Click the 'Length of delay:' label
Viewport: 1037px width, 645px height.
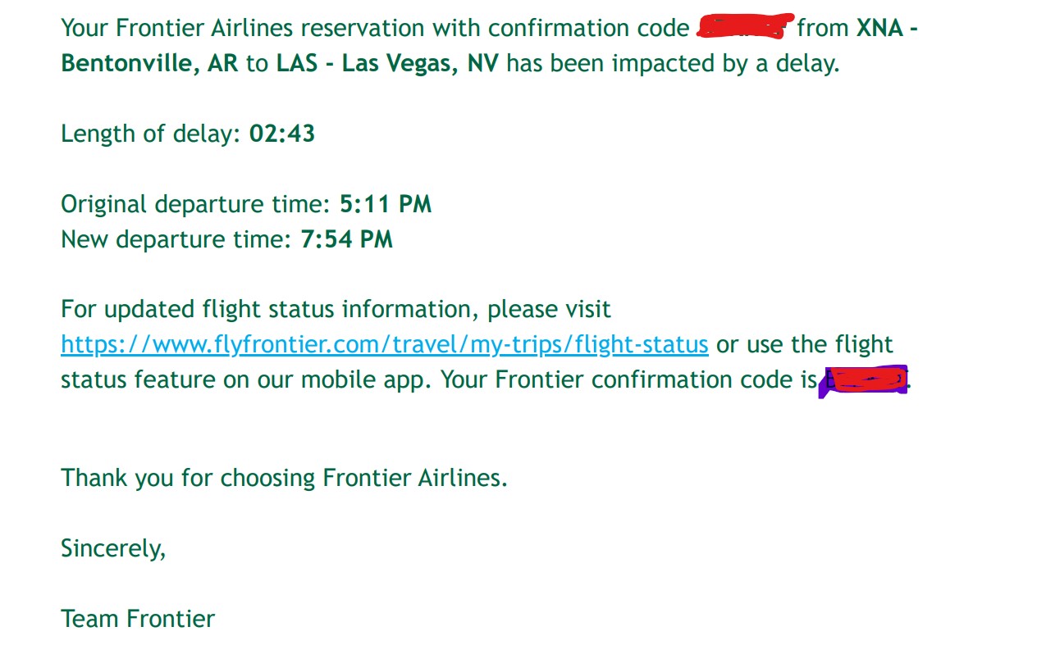[x=152, y=134]
